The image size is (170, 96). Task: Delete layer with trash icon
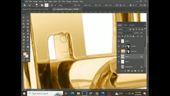tap(142, 71)
